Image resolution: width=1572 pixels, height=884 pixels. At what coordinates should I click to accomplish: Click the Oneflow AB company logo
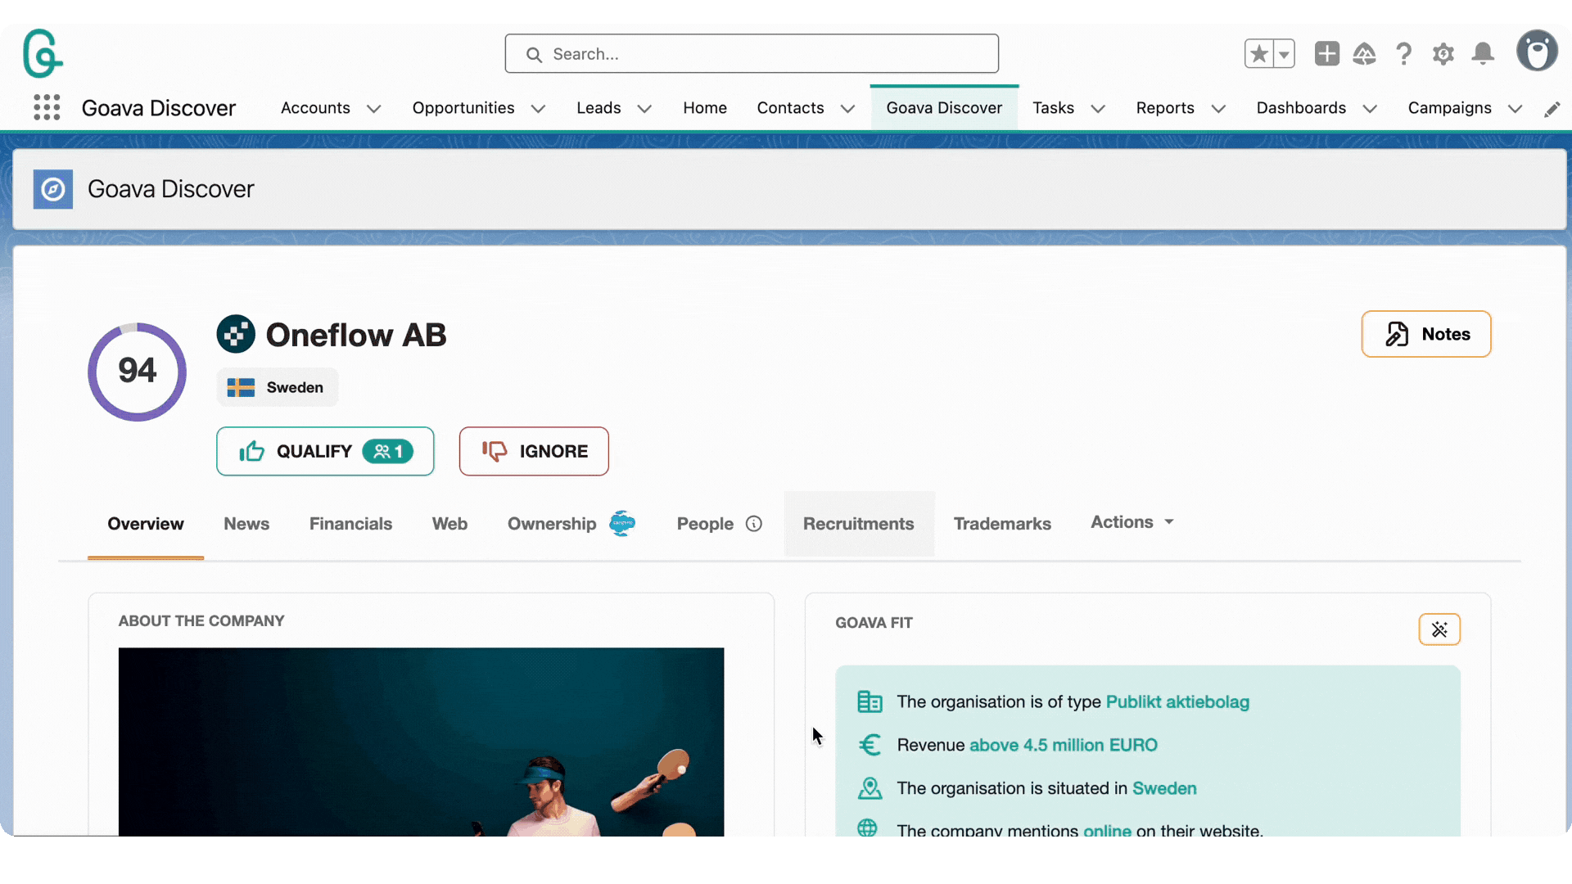tap(236, 334)
